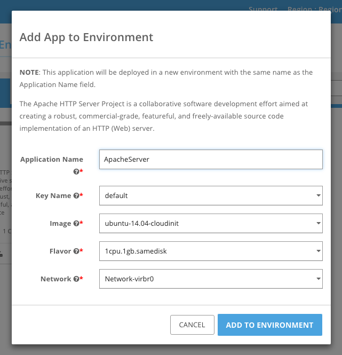Image resolution: width=342 pixels, height=355 pixels.
Task: Open the Key Name dropdown showing default
Action: [211, 195]
